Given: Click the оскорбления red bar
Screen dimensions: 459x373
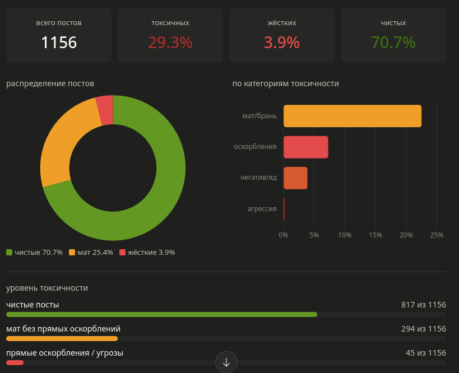Looking at the screenshot, I should coord(306,147).
